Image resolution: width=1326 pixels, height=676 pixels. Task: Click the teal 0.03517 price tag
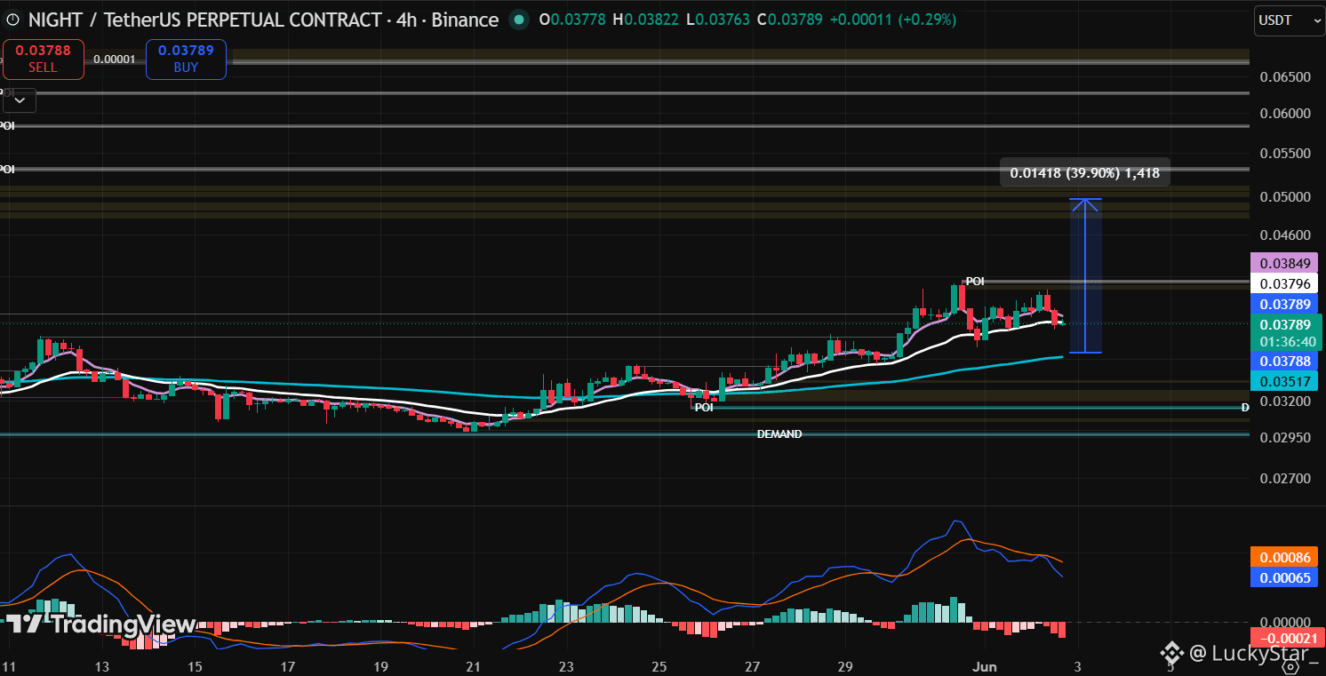(1285, 381)
